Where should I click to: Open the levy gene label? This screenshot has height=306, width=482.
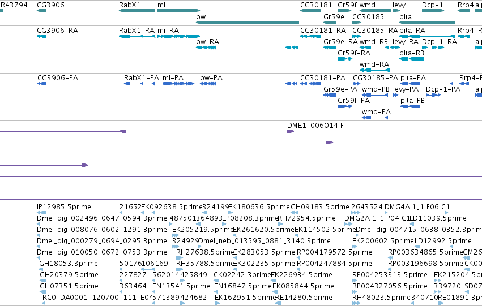tap(399, 5)
